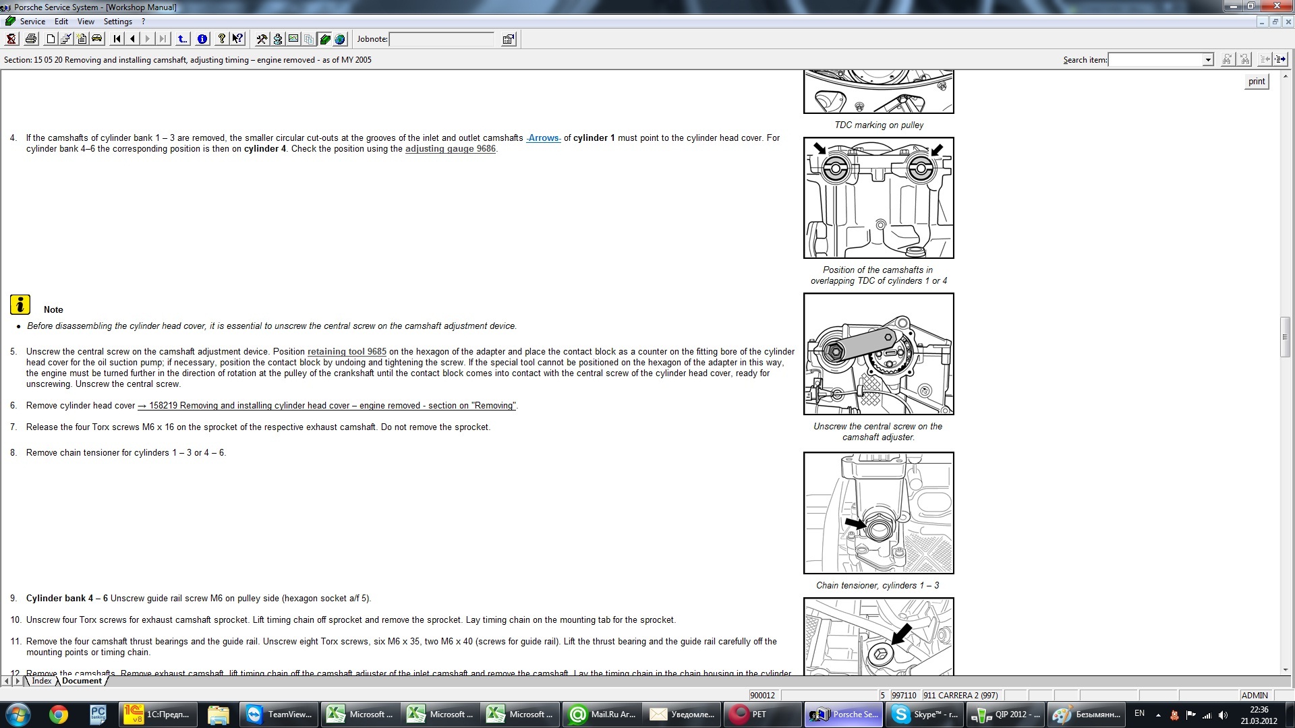Click the grey left-arrow outdent icon

[1265, 60]
